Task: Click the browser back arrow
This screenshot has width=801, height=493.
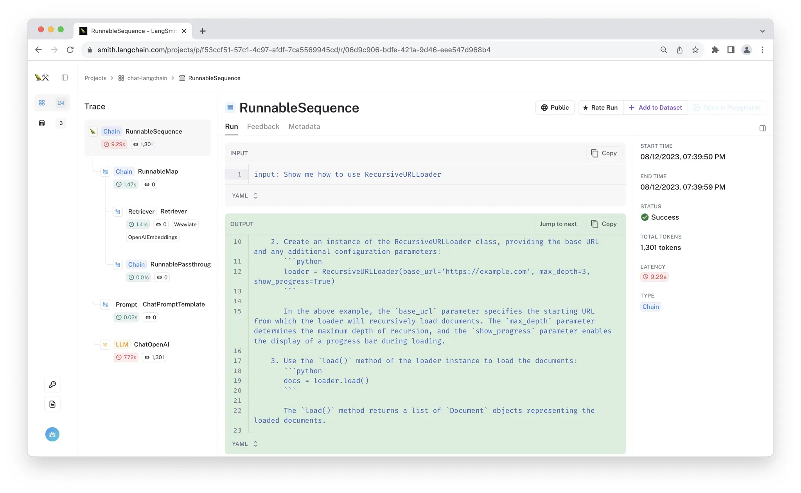Action: click(x=38, y=50)
